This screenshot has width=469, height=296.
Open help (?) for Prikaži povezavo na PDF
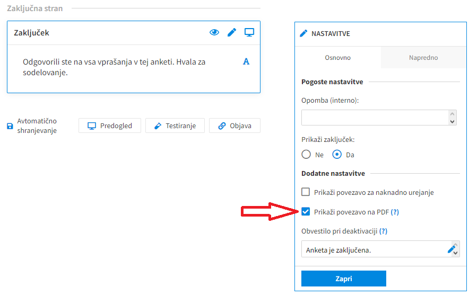[x=395, y=212]
